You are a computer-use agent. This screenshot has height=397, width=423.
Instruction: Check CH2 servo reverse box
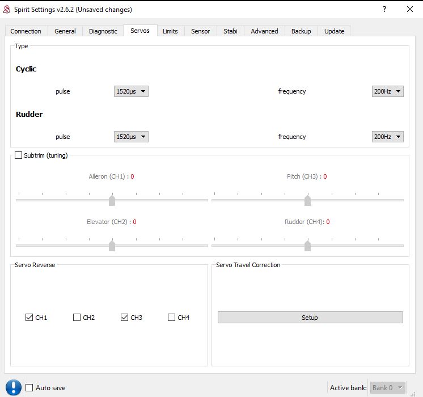77,318
